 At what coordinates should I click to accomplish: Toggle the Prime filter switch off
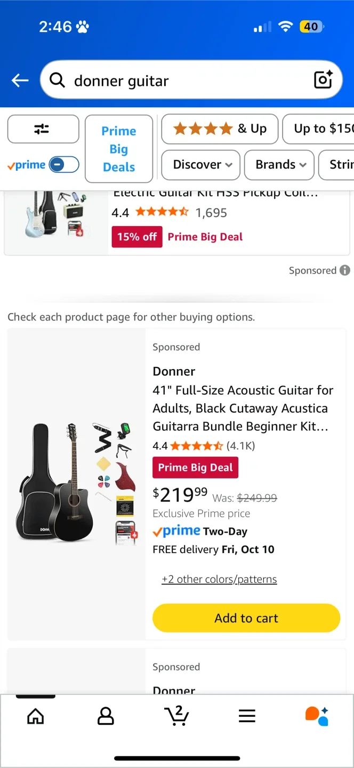click(64, 165)
